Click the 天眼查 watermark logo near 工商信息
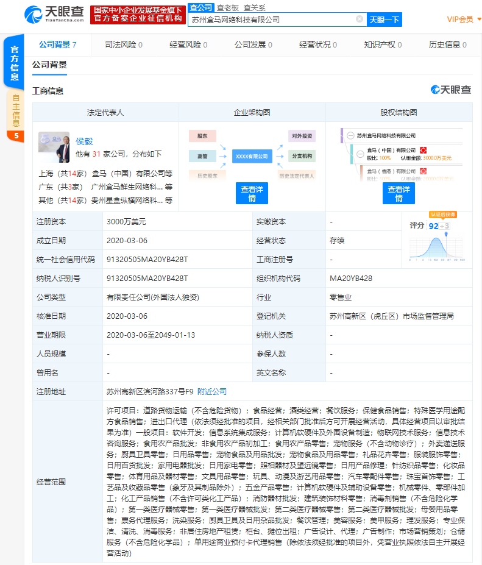The height and width of the screenshot is (565, 482). pos(451,90)
